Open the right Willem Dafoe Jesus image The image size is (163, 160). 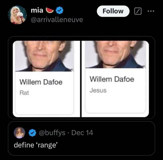click(115, 54)
